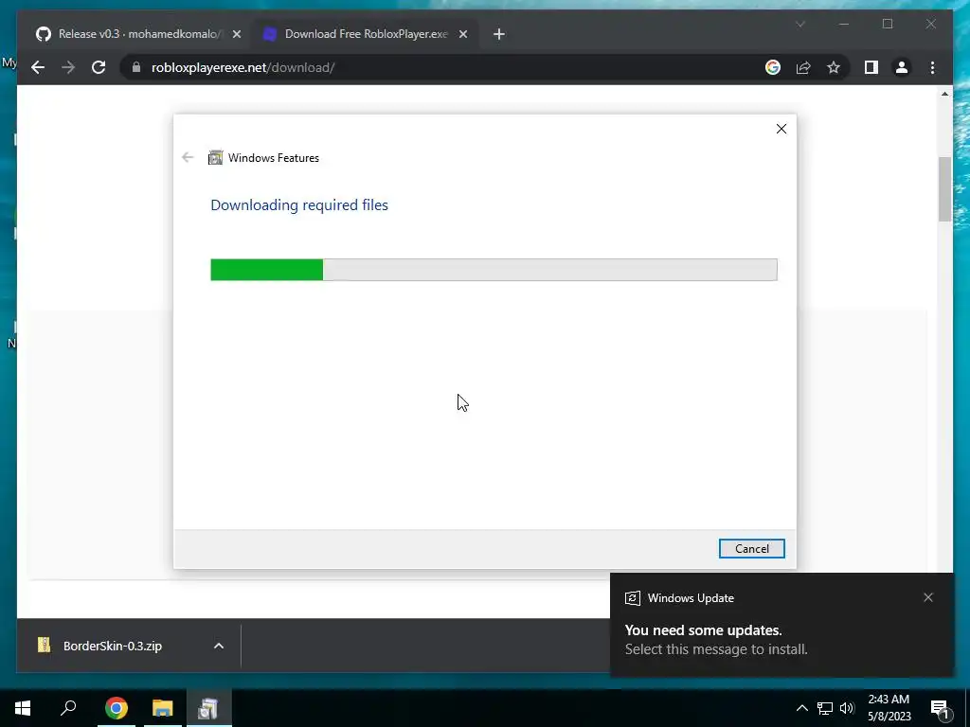Open the Chrome profile menu

pyautogui.click(x=902, y=67)
